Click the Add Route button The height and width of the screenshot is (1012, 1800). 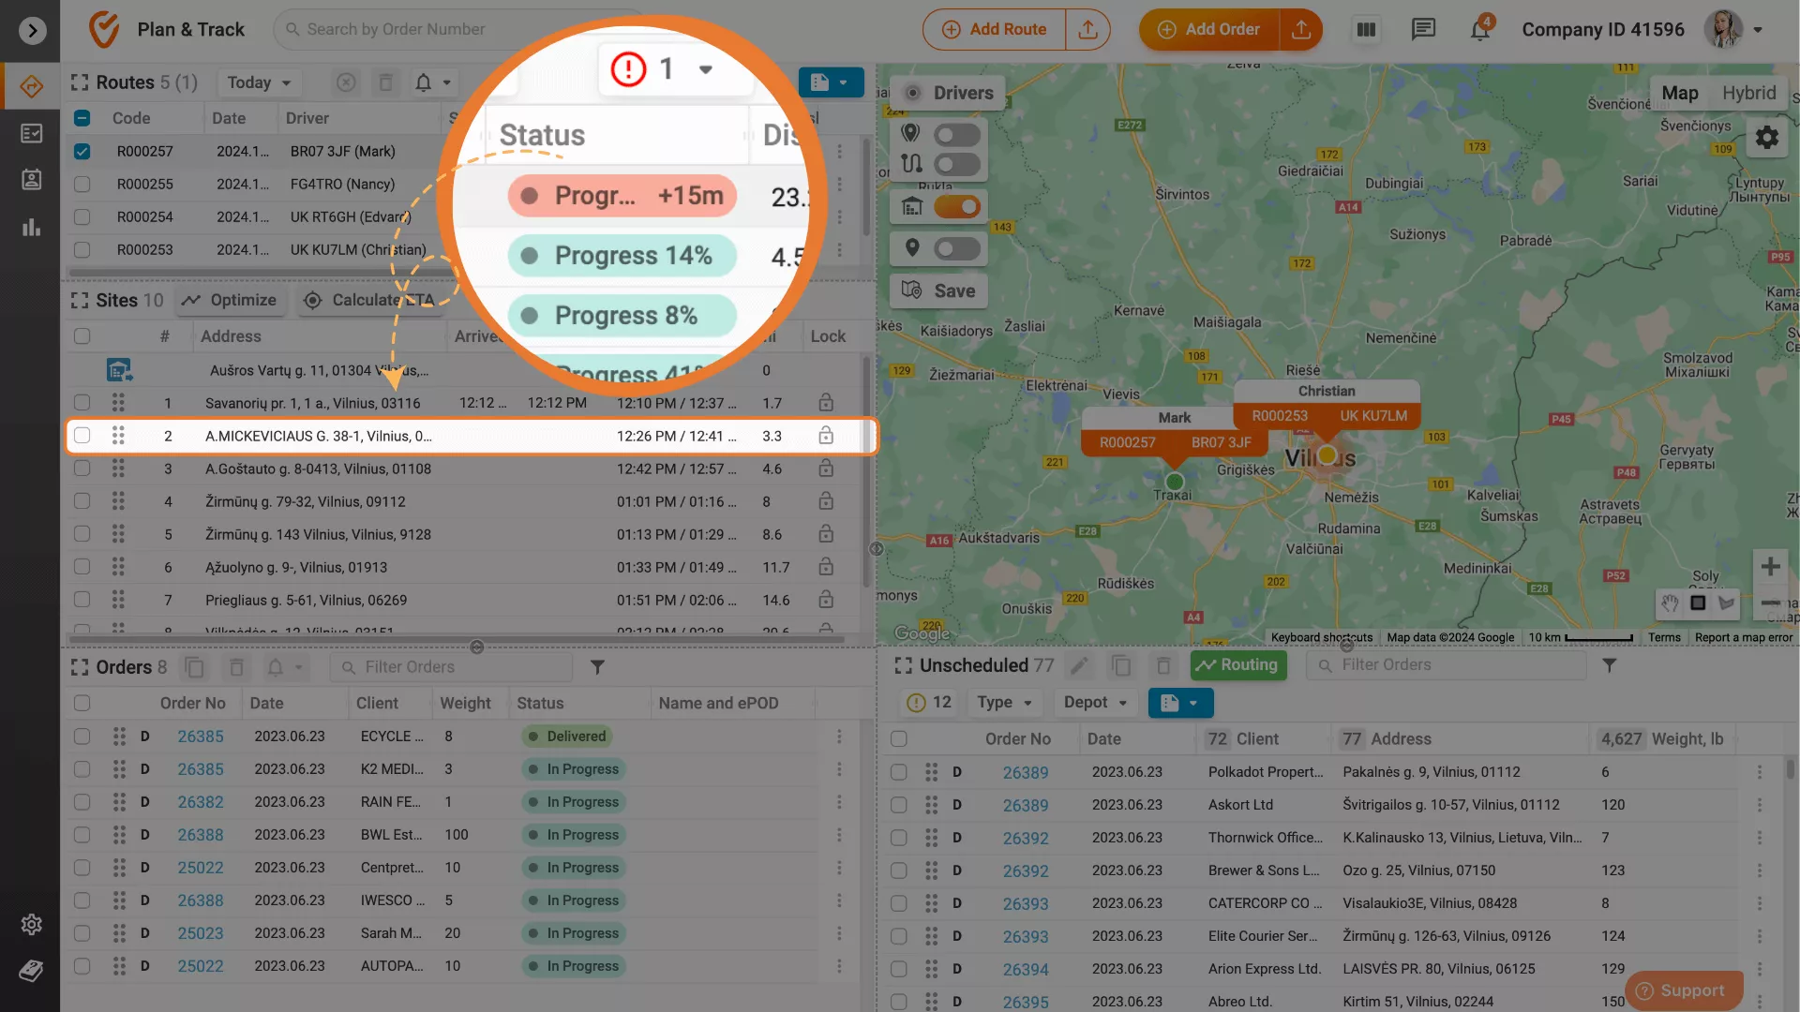pyautogui.click(x=995, y=30)
